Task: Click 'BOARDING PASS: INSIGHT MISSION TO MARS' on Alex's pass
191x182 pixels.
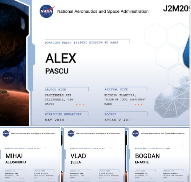Action: pyautogui.click(x=81, y=42)
